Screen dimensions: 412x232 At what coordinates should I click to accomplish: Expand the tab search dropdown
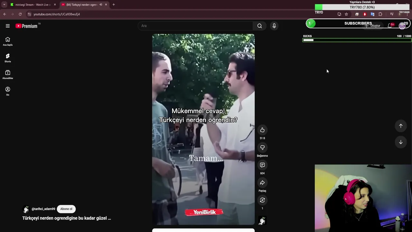pyautogui.click(x=4, y=5)
